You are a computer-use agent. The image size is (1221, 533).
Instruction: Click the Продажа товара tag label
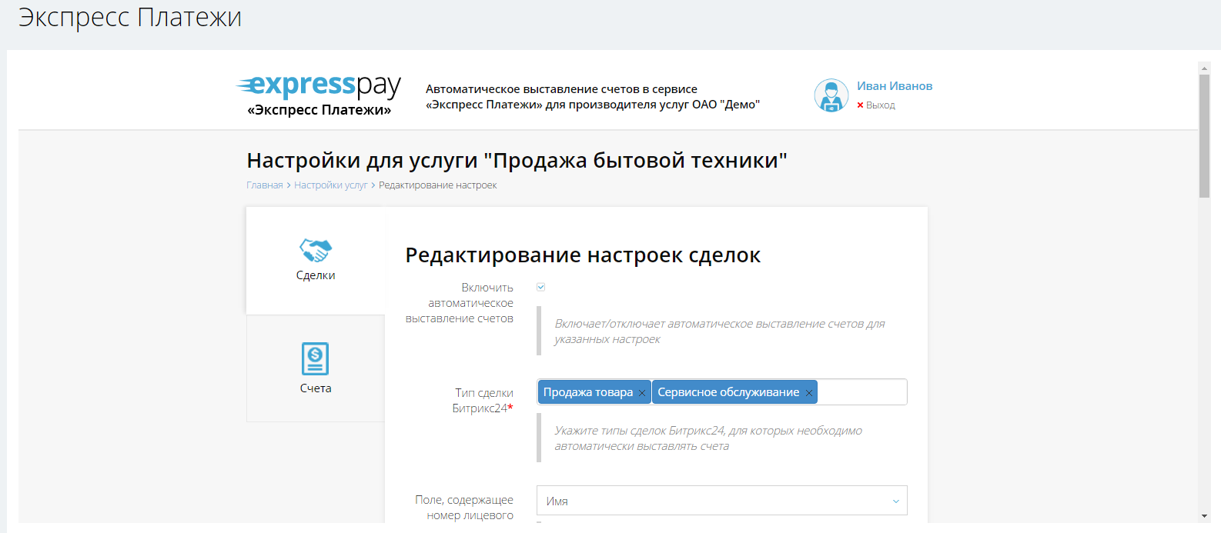(x=588, y=392)
